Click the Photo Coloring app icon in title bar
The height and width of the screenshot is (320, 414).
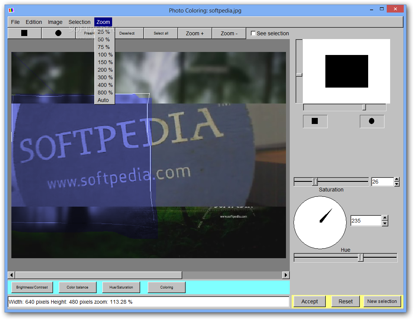[11, 10]
